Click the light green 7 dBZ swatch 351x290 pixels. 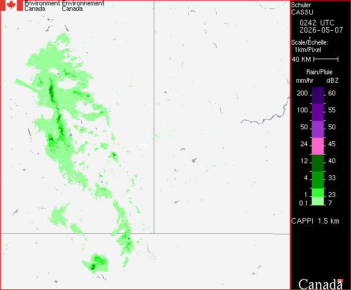point(318,201)
